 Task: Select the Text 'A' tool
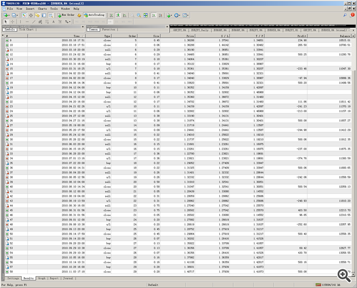[x=53, y=21]
